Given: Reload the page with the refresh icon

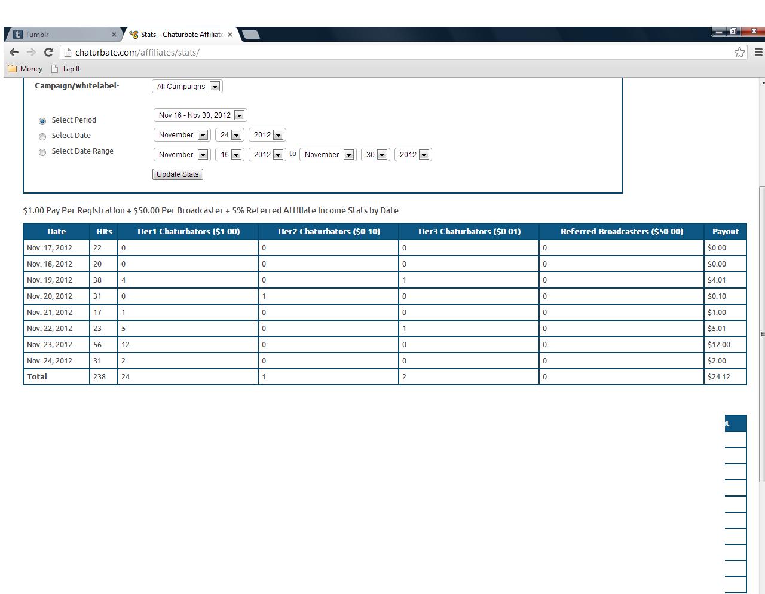Looking at the screenshot, I should click(49, 53).
